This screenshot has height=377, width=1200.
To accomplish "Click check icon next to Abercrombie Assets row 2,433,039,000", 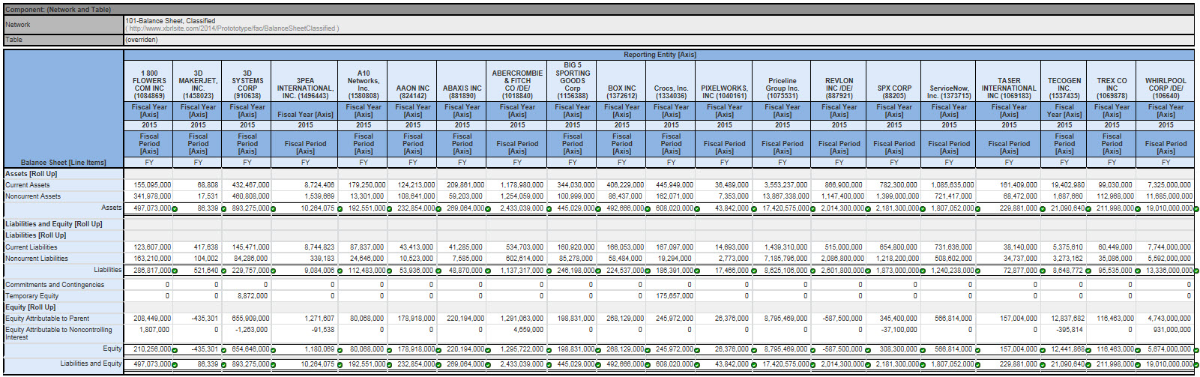I will pyautogui.click(x=548, y=209).
